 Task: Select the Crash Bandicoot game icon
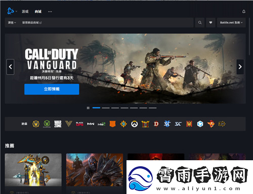coord(211,124)
